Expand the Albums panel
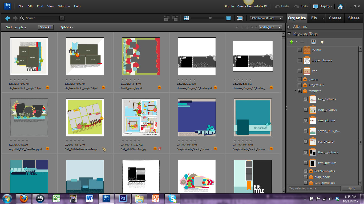The width and height of the screenshot is (364, 204). point(289,27)
